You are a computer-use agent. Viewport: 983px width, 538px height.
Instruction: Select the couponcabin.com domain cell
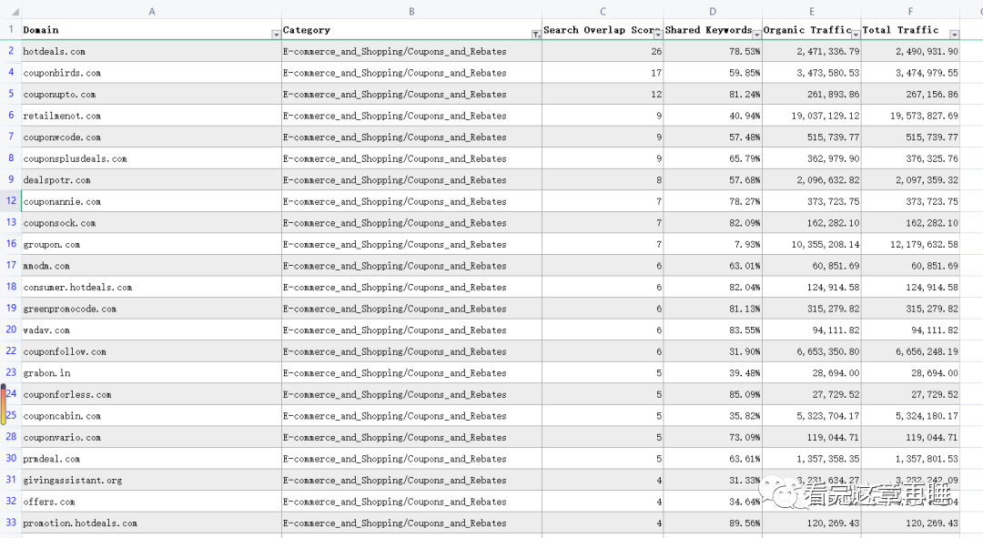(152, 416)
